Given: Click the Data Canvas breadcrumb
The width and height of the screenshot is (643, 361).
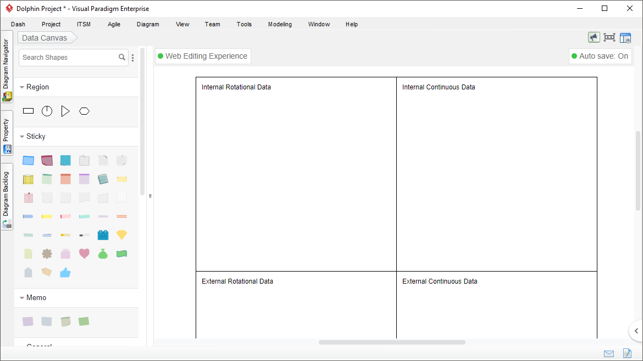Looking at the screenshot, I should [x=47, y=38].
